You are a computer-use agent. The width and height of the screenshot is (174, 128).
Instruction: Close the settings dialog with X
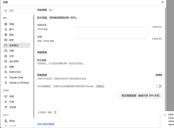(162, 2)
